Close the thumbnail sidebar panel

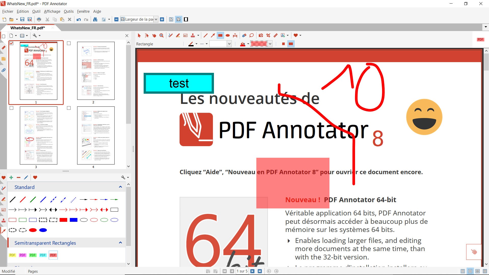click(x=127, y=36)
